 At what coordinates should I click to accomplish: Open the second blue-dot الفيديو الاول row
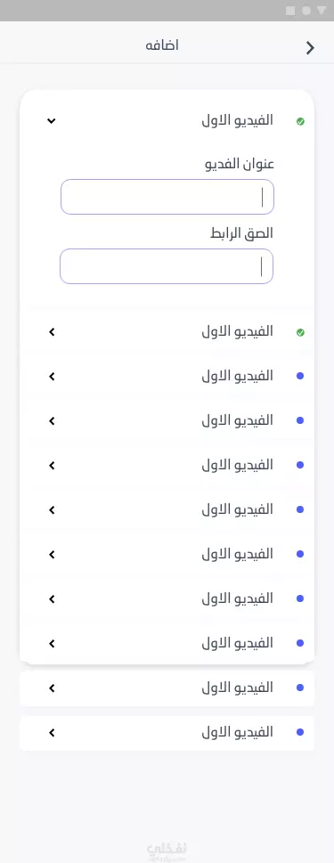coord(167,420)
